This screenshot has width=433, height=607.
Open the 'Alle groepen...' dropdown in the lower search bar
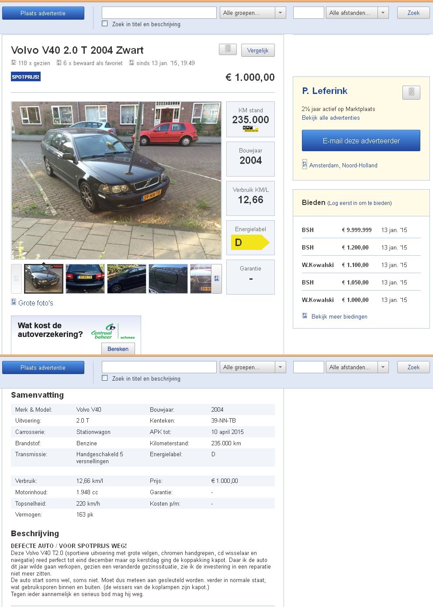pos(253,367)
